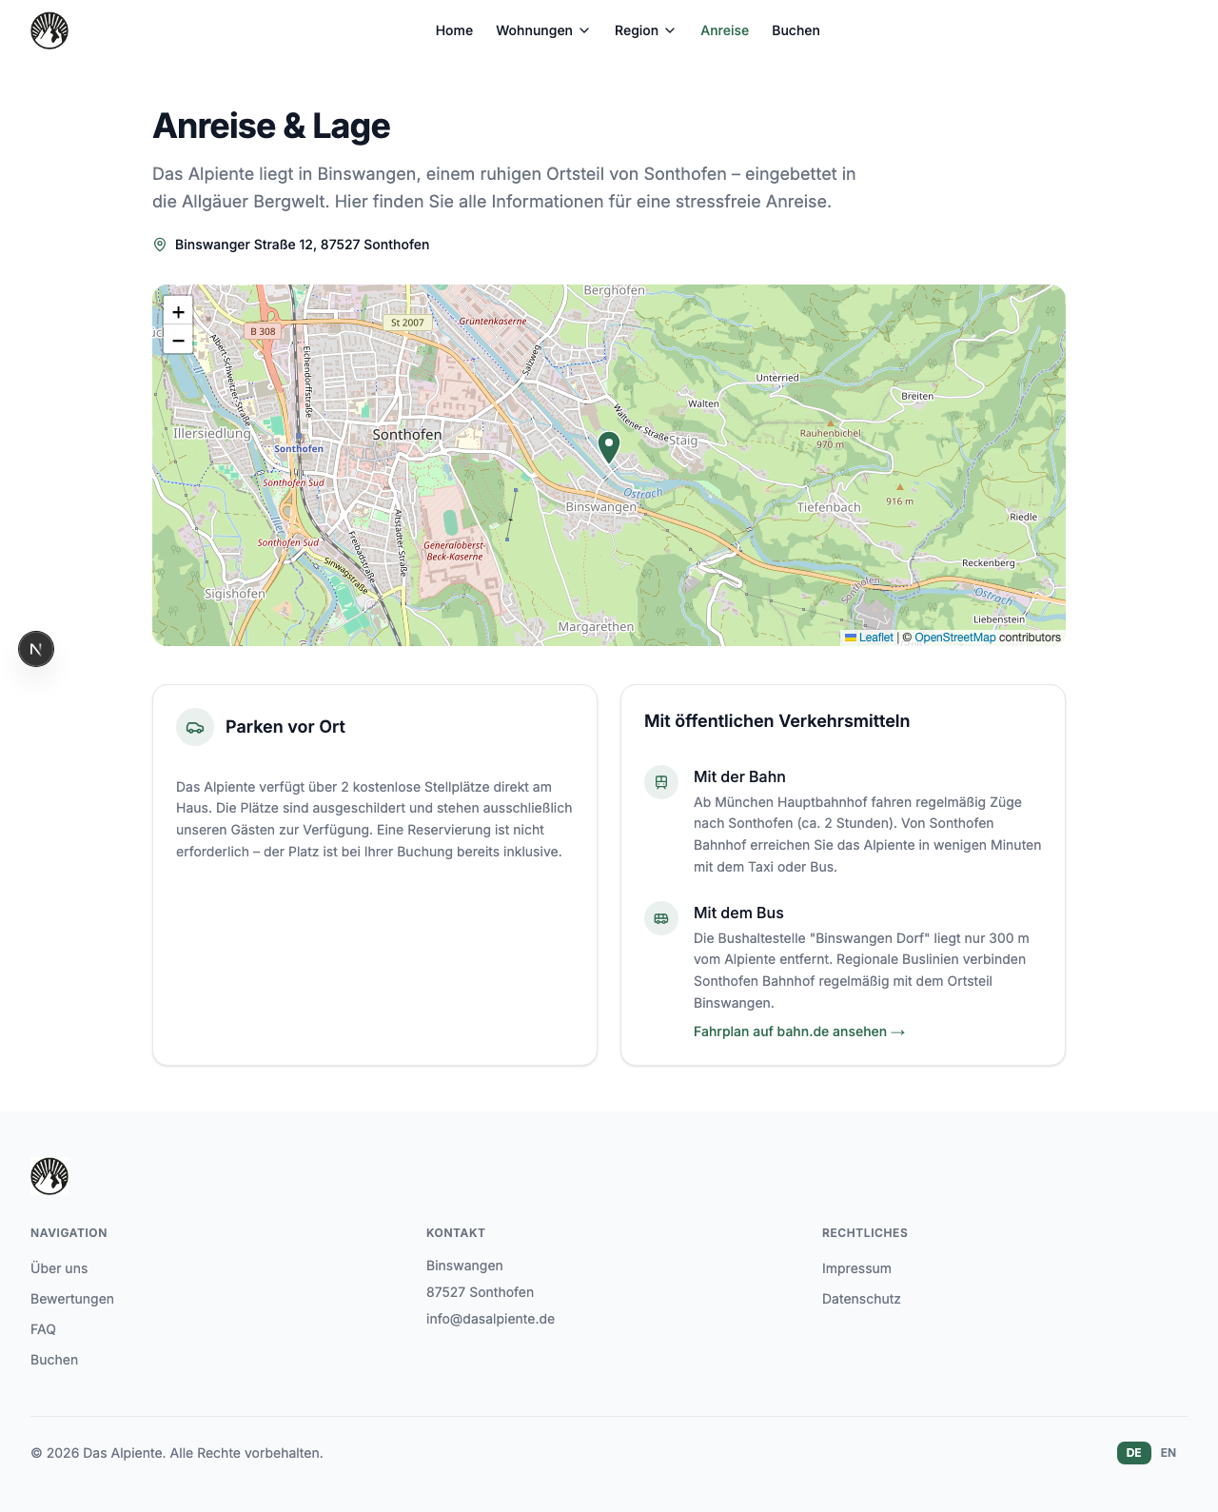This screenshot has width=1218, height=1512.
Task: Zoom in on the map
Action: pos(178,311)
